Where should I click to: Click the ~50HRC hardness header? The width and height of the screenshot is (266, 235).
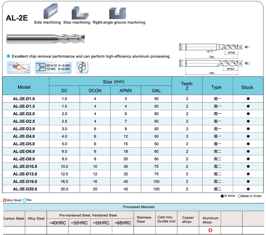click(x=79, y=223)
